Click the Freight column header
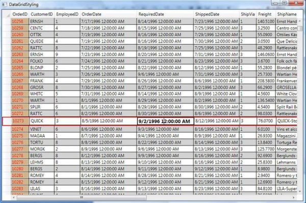The height and width of the screenshot is (203, 306). (266, 14)
